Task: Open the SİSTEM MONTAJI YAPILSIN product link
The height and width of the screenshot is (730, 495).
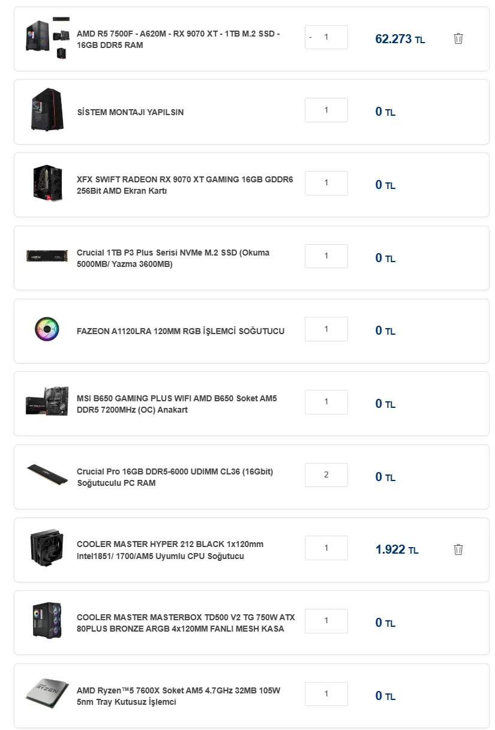Action: point(130,112)
